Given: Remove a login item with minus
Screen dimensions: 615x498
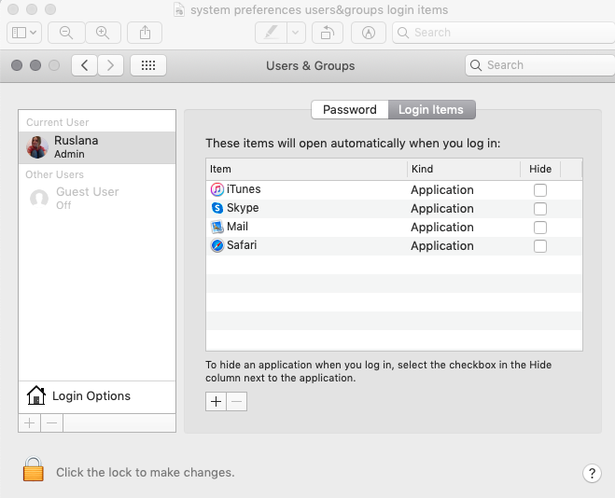Looking at the screenshot, I should [237, 402].
